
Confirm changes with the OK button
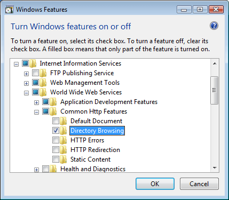pos(155,184)
